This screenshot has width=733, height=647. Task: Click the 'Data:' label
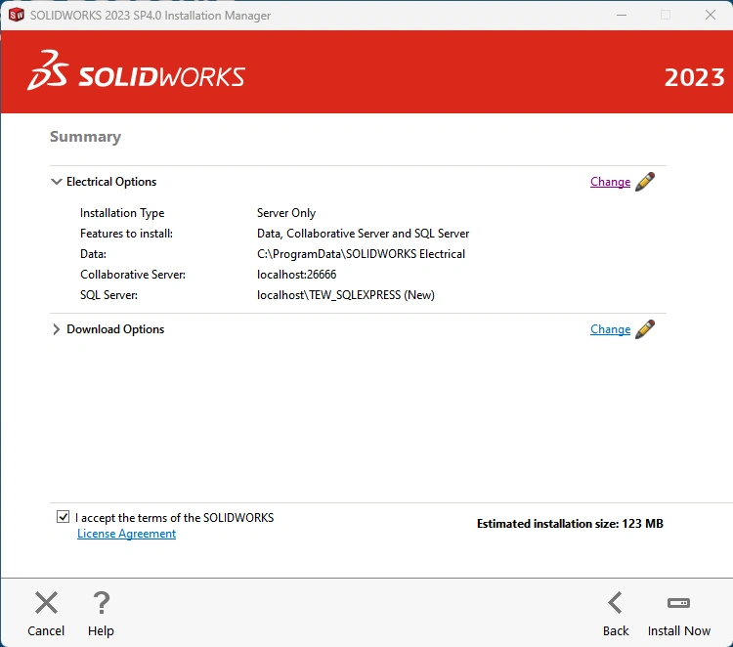93,254
